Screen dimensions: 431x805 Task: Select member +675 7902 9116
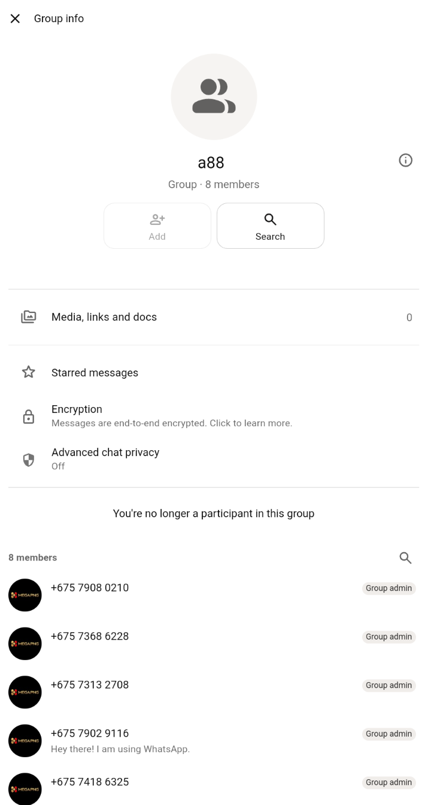tap(214, 740)
